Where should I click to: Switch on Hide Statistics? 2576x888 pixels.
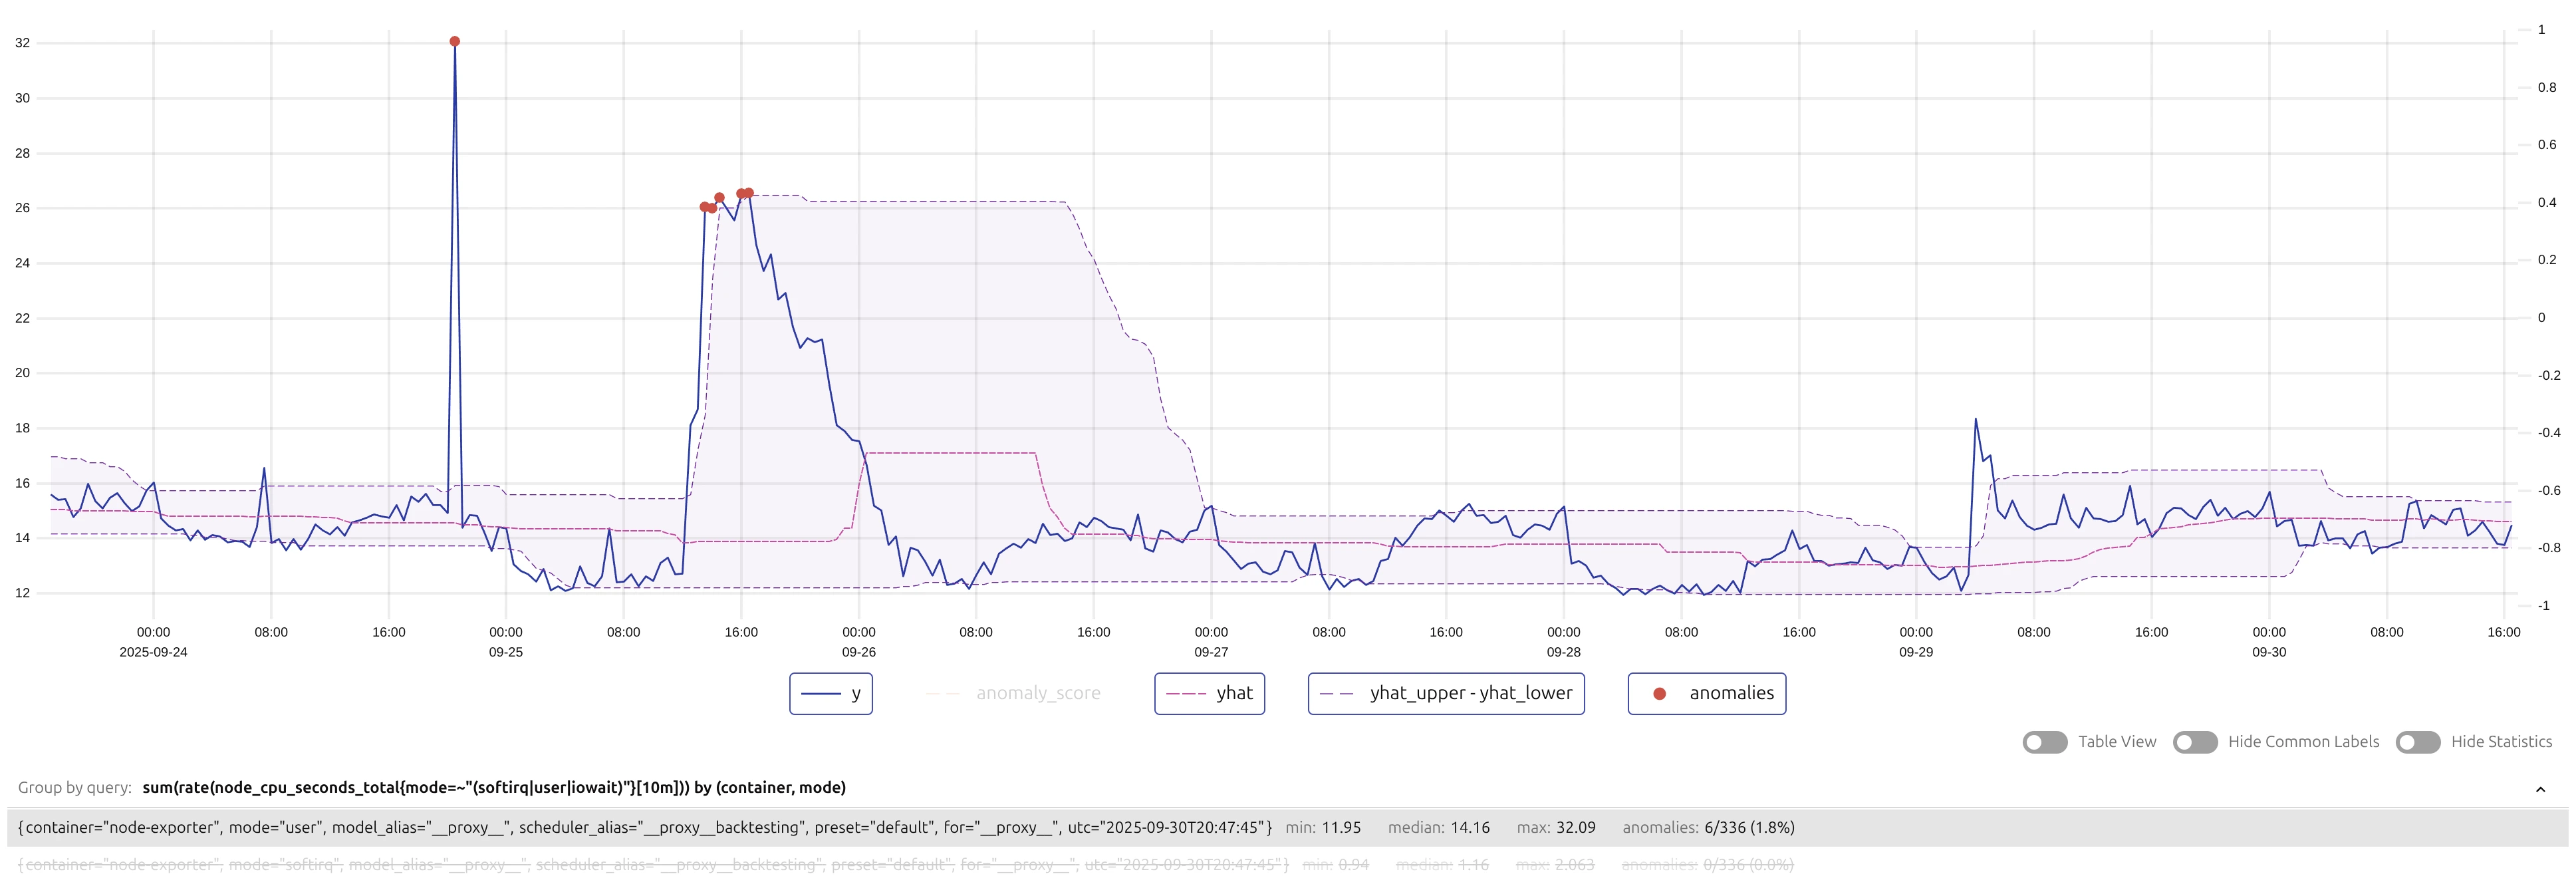coord(2417,742)
